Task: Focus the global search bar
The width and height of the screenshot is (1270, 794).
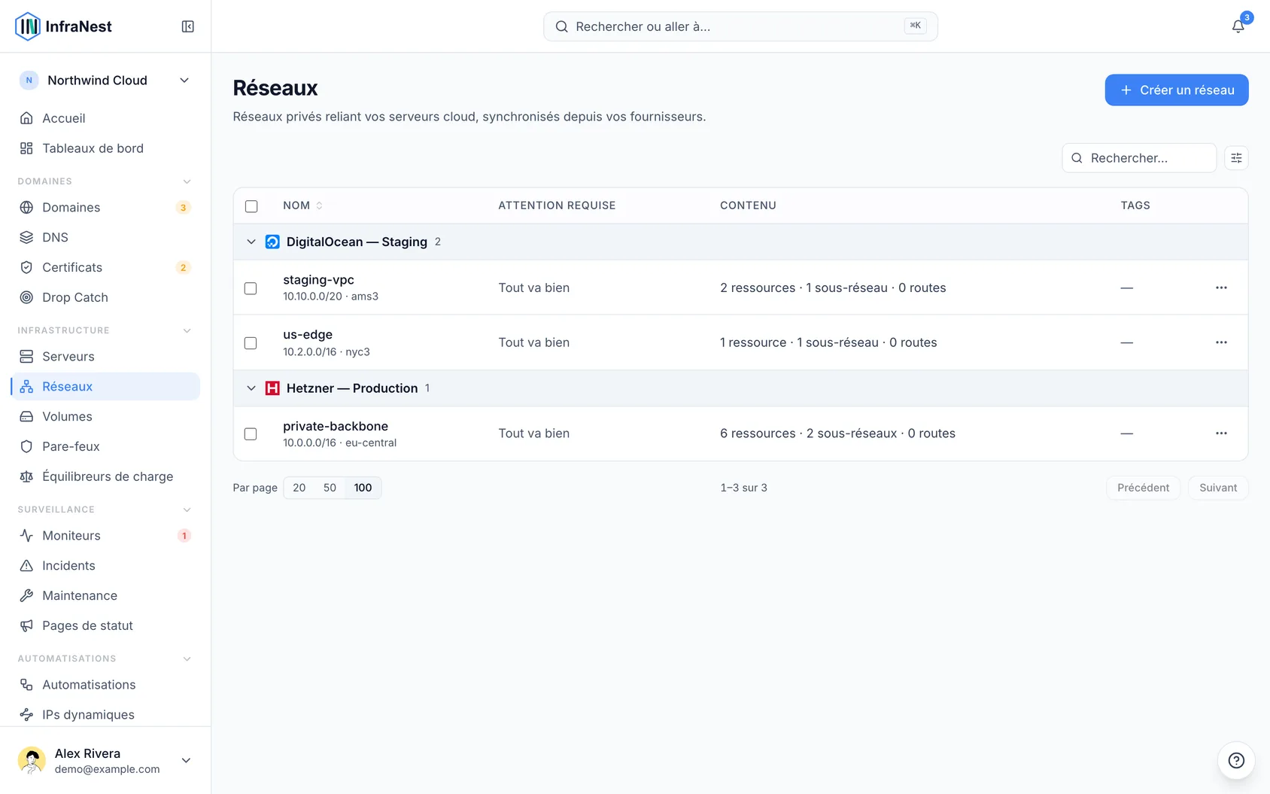Action: 740,26
